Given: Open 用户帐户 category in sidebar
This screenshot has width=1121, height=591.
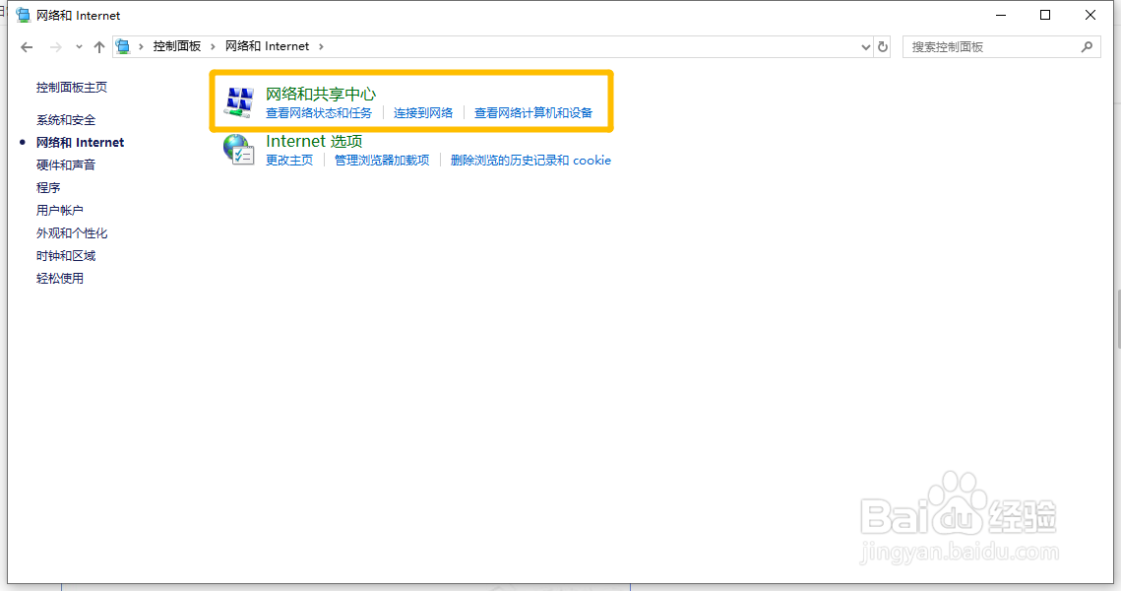Looking at the screenshot, I should 59,211.
